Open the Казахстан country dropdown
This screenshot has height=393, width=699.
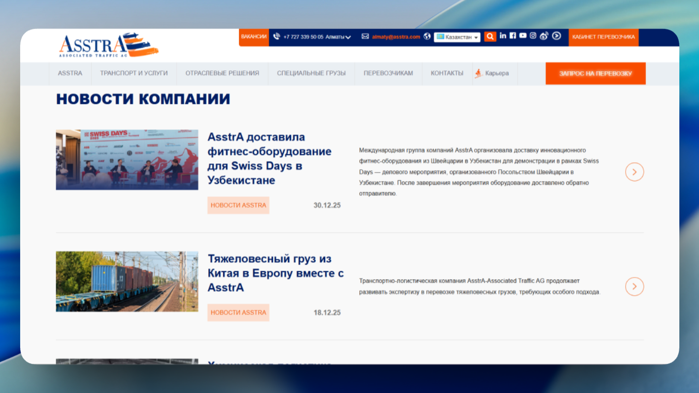pos(457,37)
